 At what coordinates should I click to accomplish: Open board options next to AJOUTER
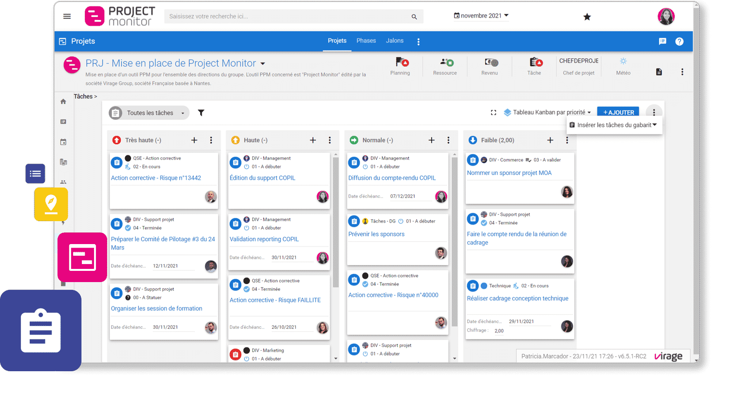654,113
